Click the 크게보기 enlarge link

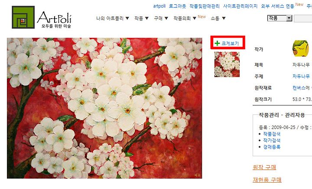coord(230,44)
